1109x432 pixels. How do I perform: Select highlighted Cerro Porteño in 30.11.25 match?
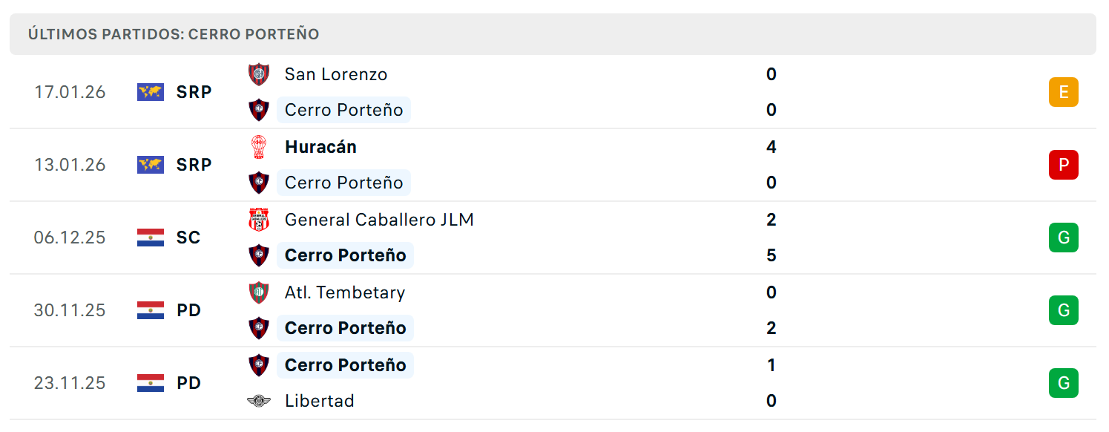345,328
